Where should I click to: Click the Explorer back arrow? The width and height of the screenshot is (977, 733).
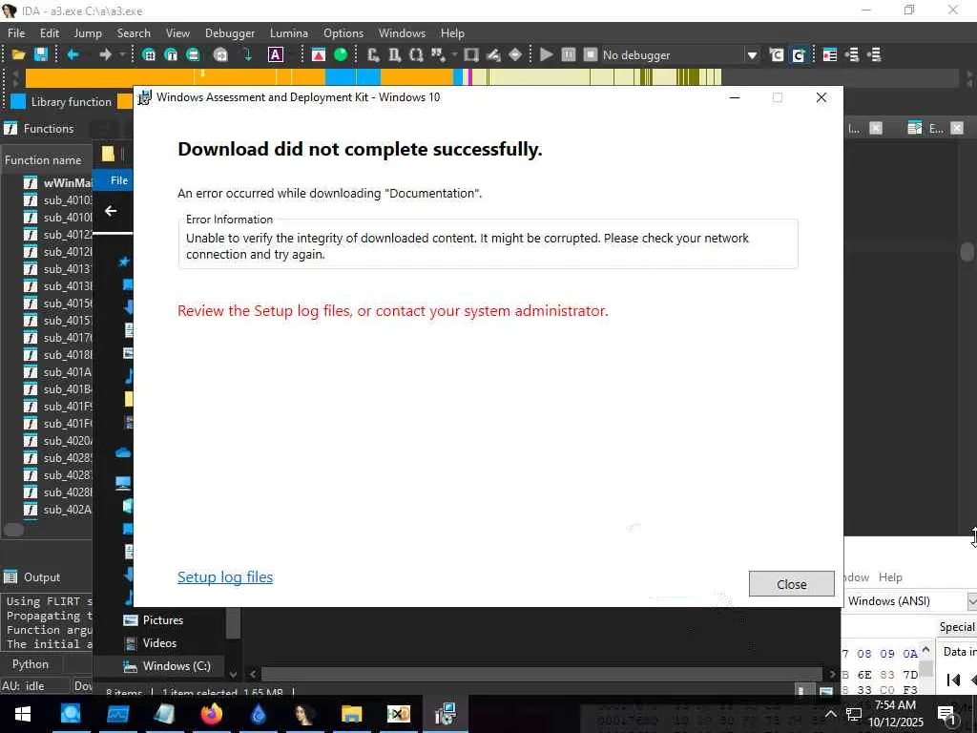[111, 211]
